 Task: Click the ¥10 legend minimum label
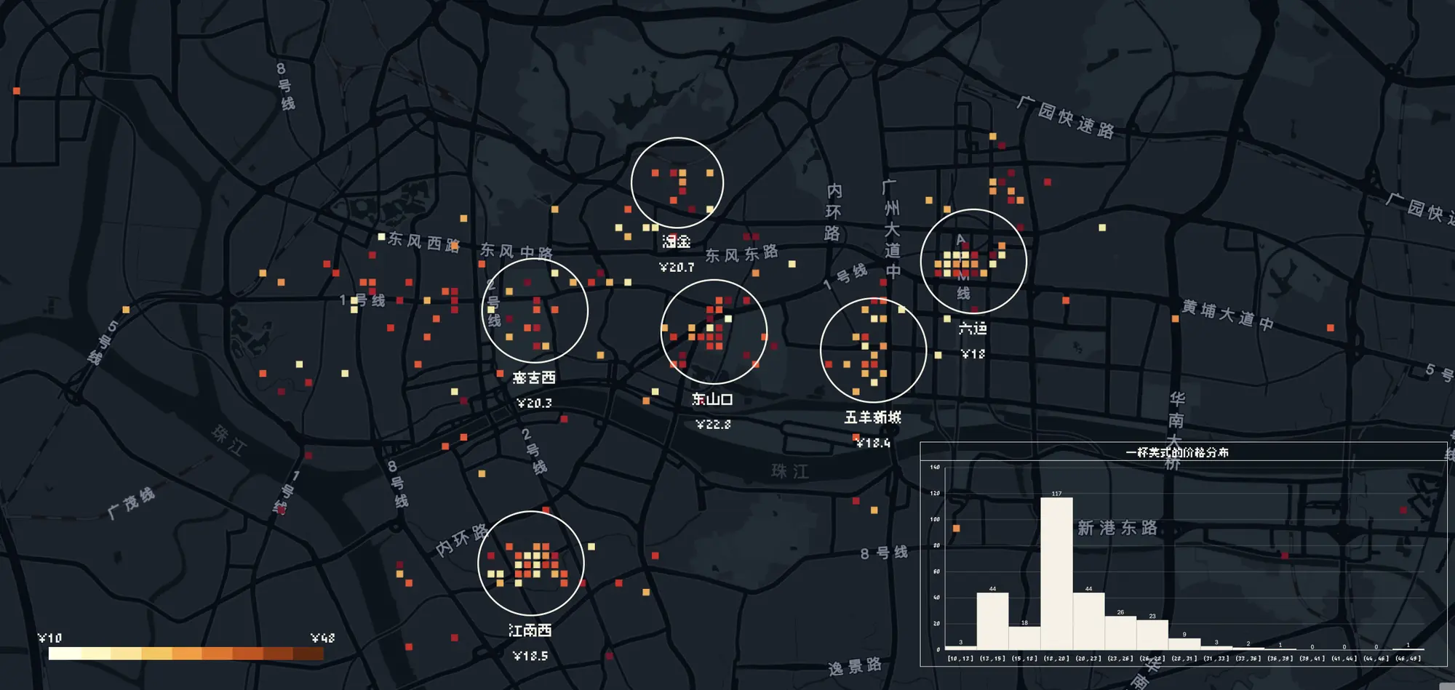49,638
